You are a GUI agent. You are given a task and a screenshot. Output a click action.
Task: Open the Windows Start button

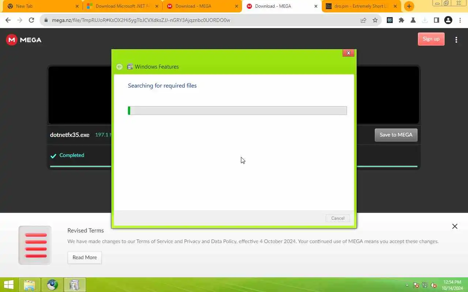[x=9, y=285]
